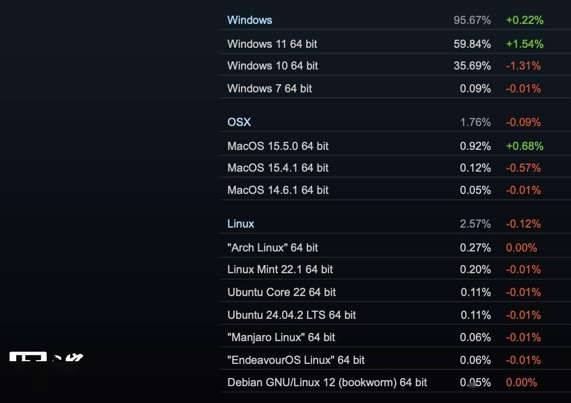Click the 0.00% change for Arch Linux

(522, 248)
